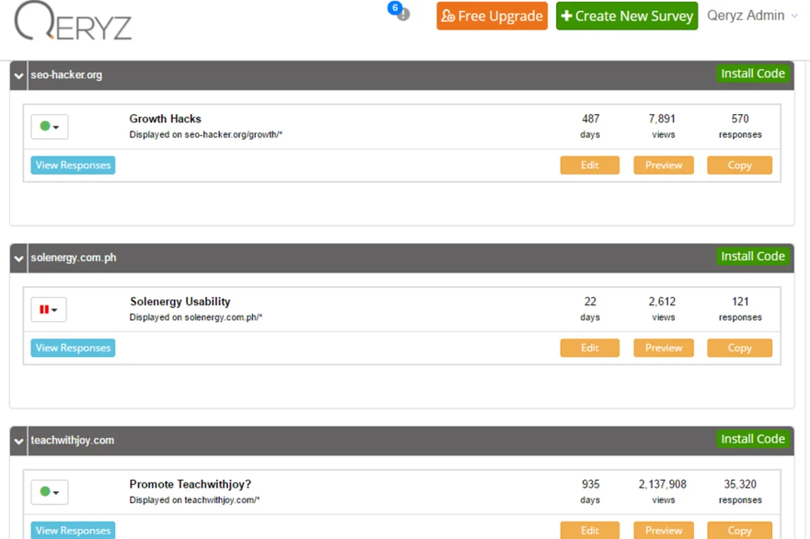Viewport: 810px width, 539px height.
Task: Click the 2,612 views count
Action: tap(662, 302)
